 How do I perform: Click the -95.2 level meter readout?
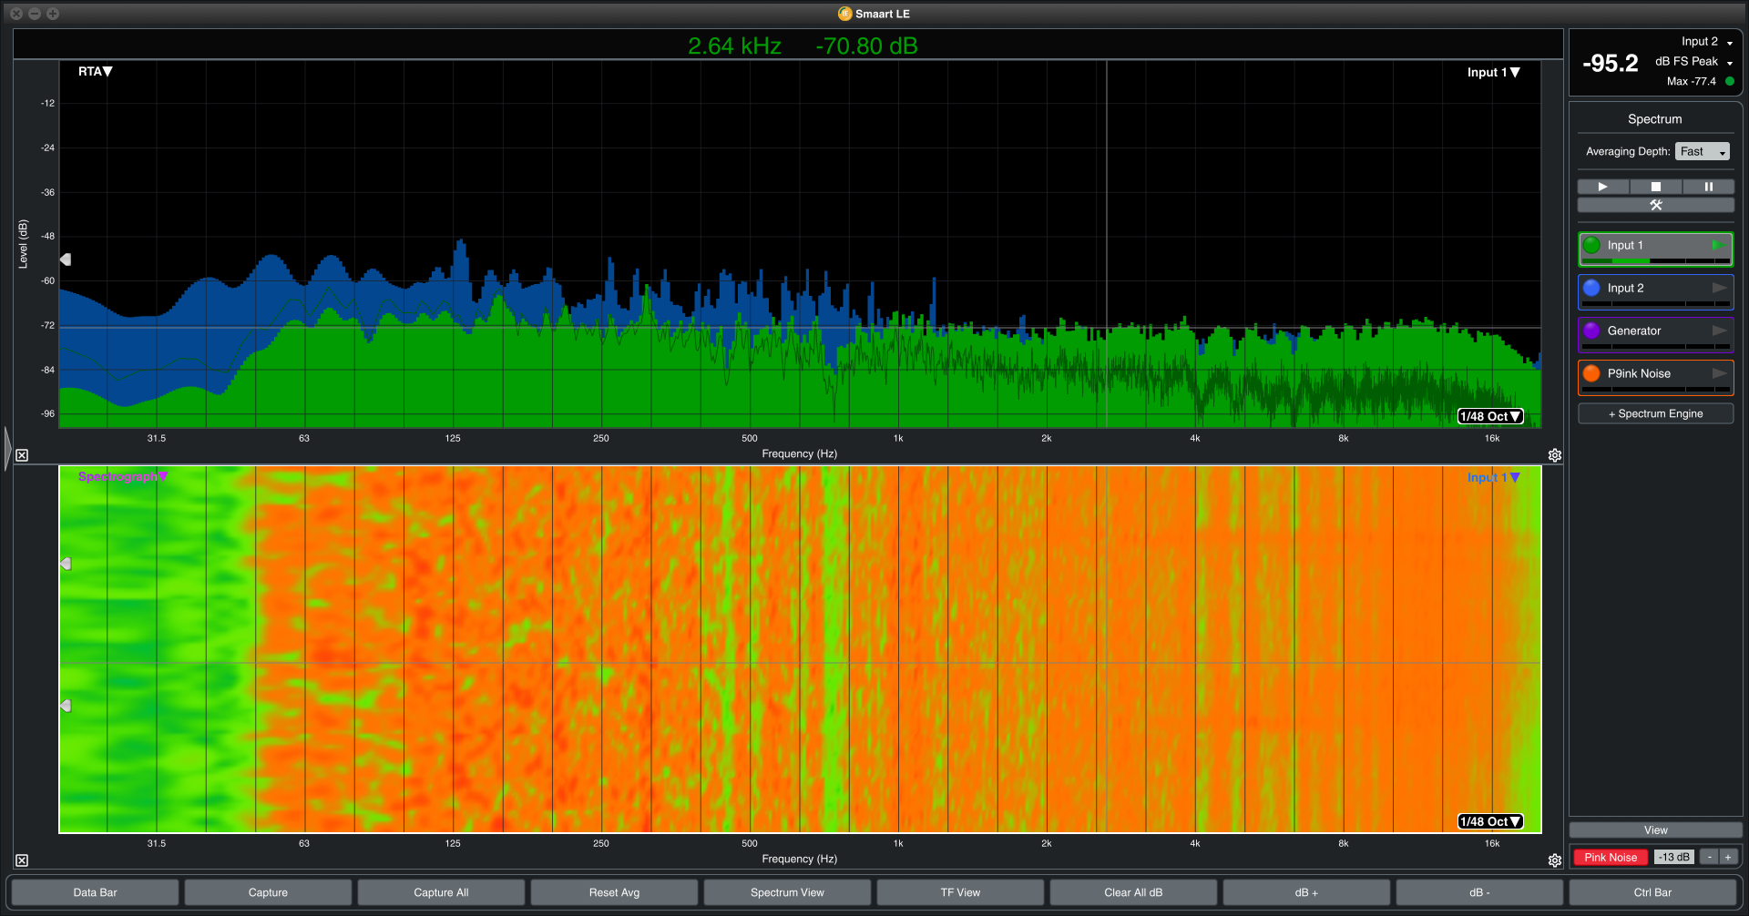point(1610,64)
